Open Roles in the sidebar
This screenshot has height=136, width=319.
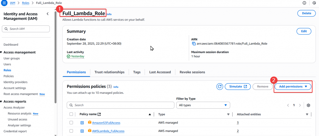[x=7, y=70]
